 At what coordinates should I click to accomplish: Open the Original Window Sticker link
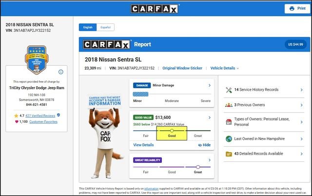coord(183,68)
